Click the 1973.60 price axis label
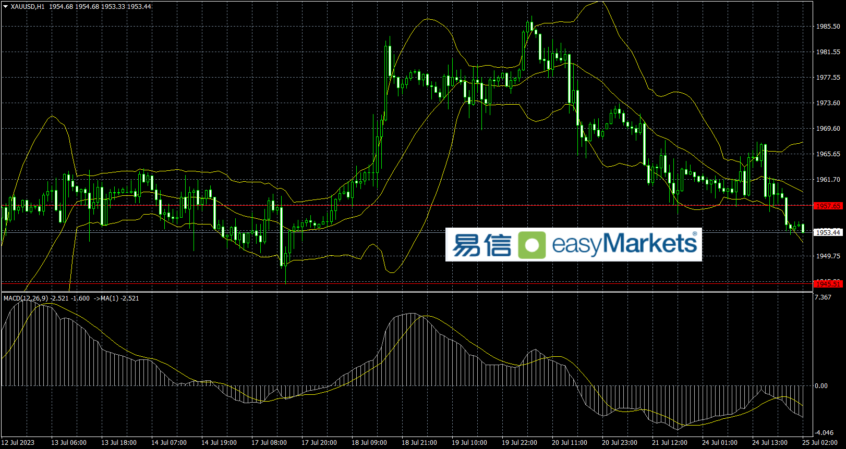Image resolution: width=846 pixels, height=449 pixels. pos(828,103)
